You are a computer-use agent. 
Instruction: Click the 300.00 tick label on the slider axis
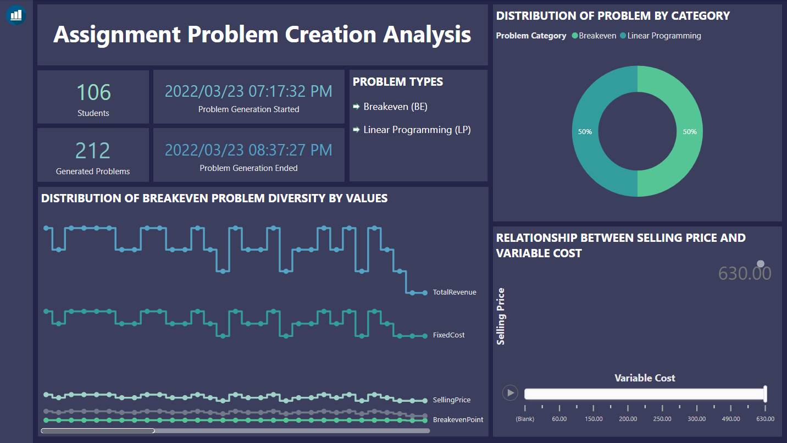tap(696, 418)
